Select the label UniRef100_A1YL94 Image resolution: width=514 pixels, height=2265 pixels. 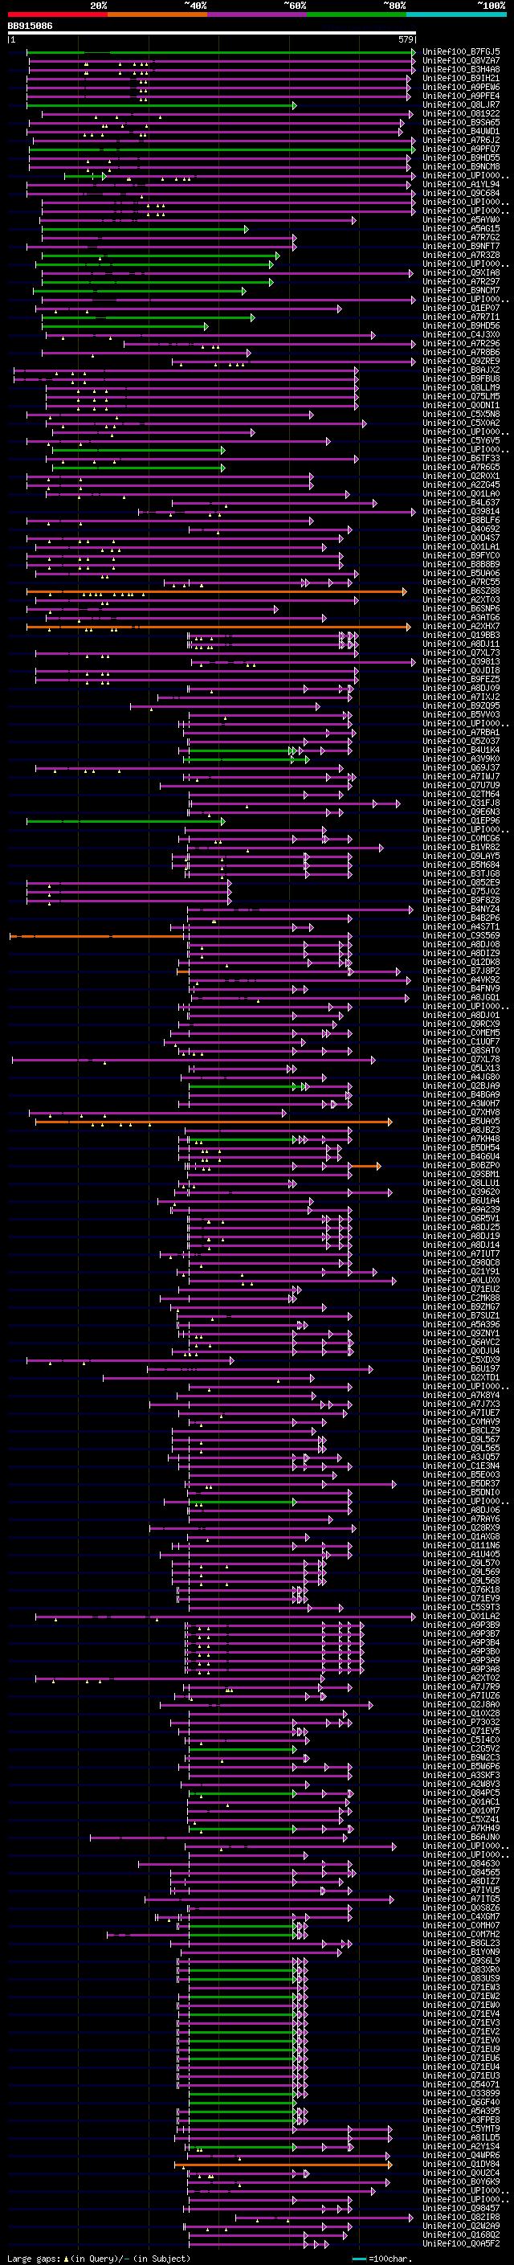pos(461,185)
